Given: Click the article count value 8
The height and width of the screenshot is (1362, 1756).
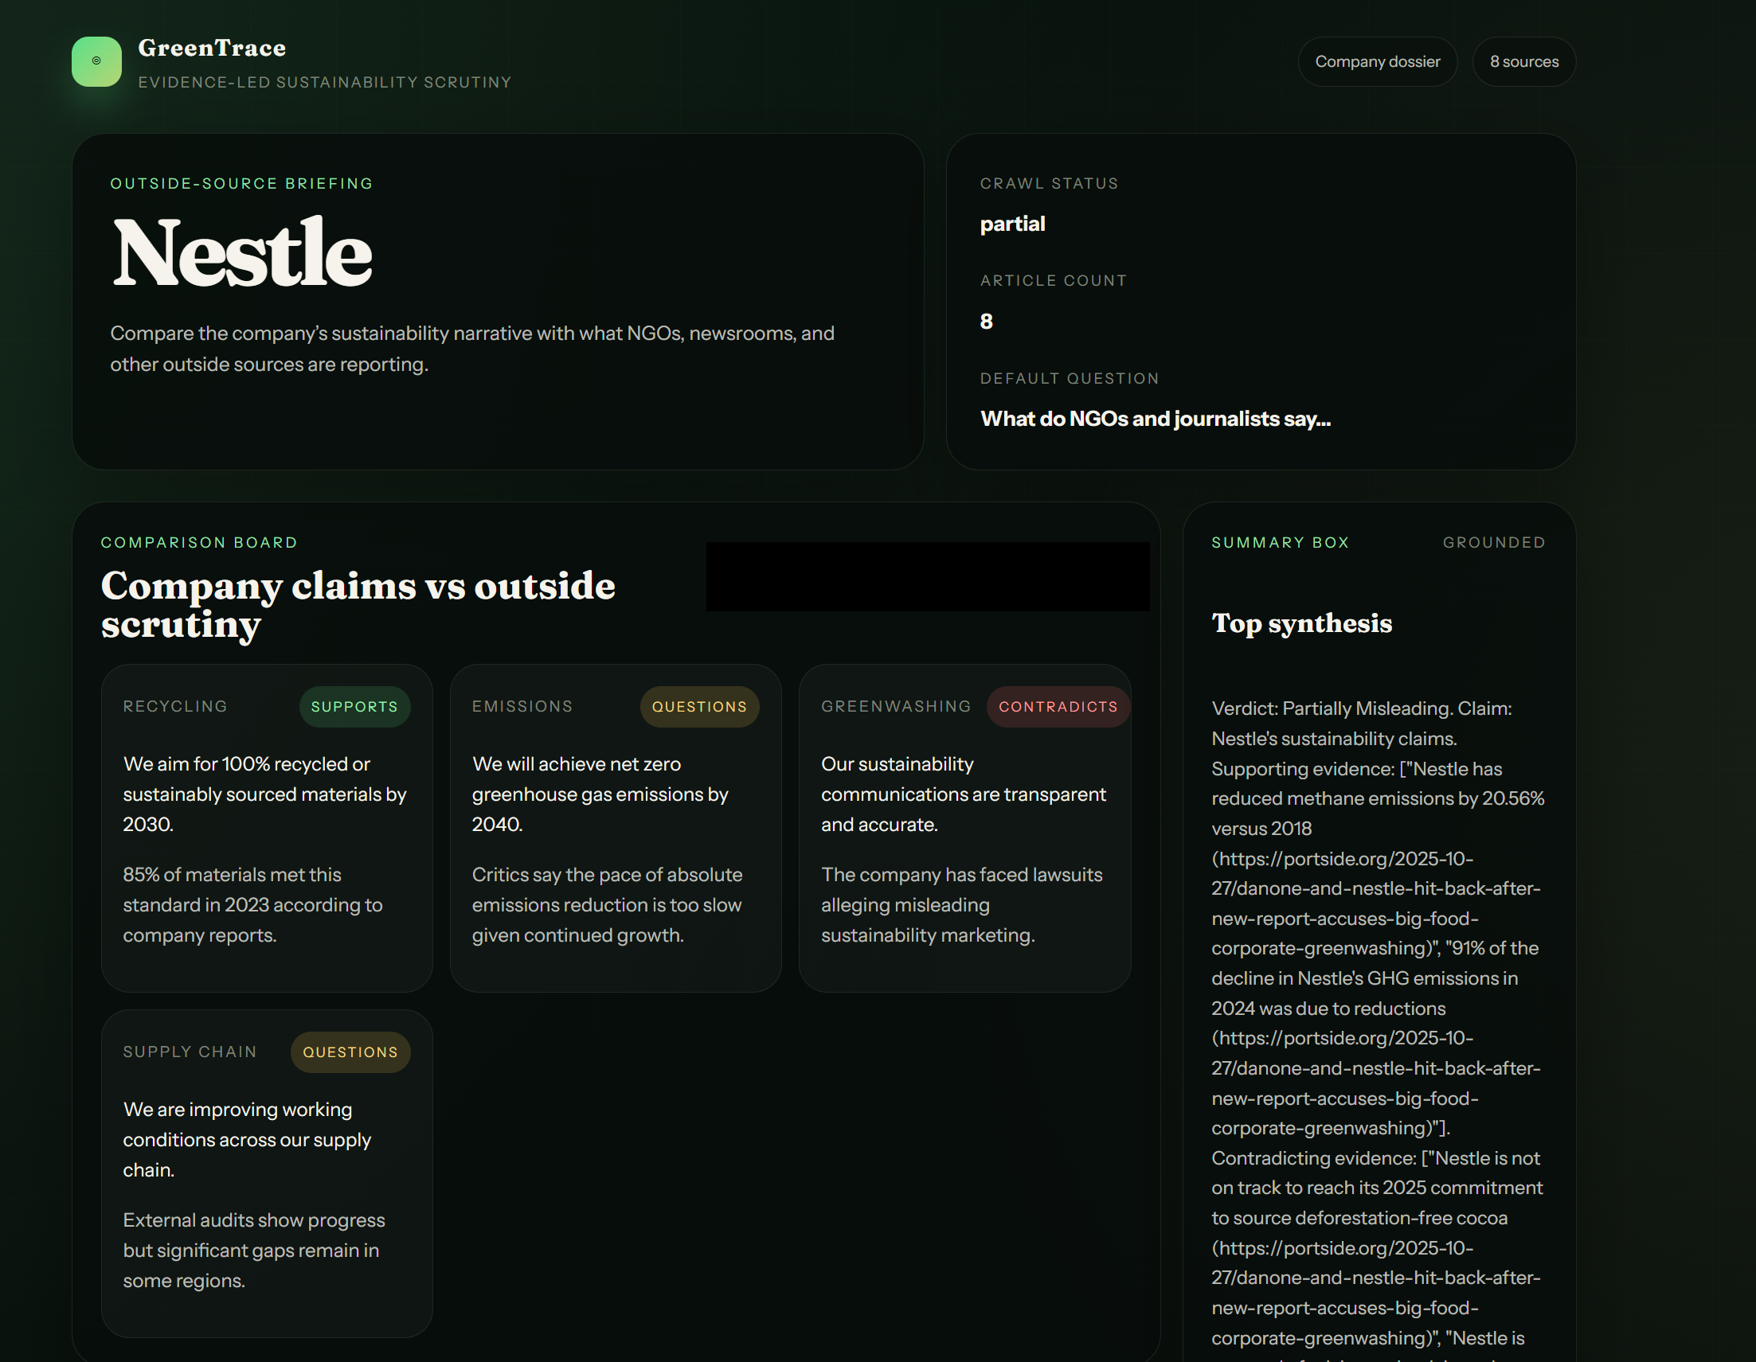Looking at the screenshot, I should click(986, 322).
